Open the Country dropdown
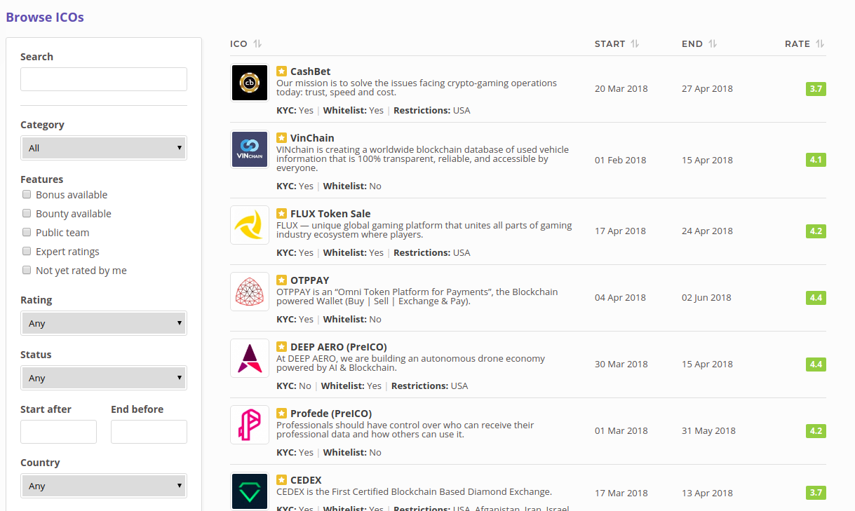Viewport: 855px width, 511px height. coord(104,486)
